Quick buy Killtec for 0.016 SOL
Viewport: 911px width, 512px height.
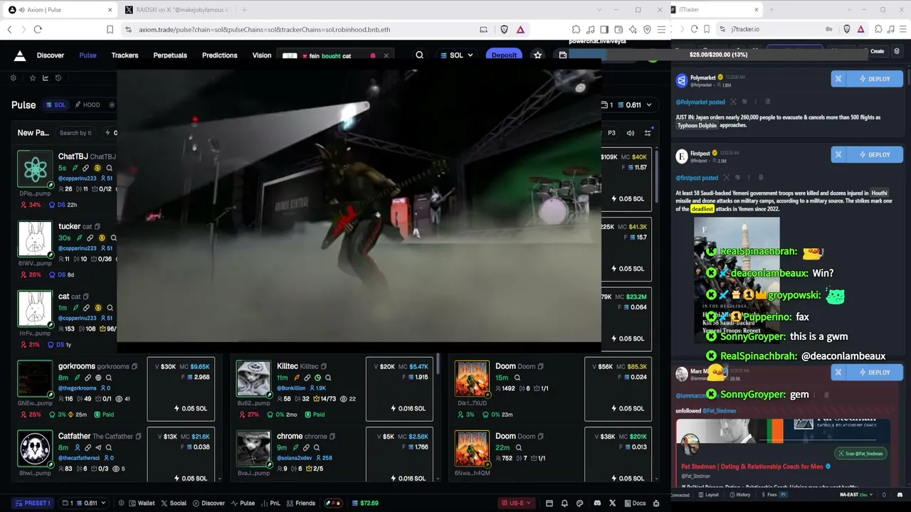click(408, 408)
